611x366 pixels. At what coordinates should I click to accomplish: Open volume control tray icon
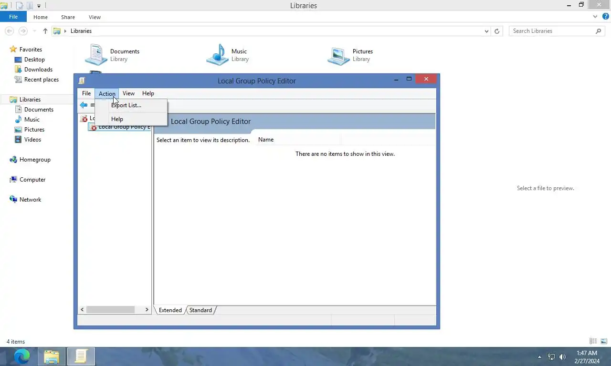(x=563, y=356)
